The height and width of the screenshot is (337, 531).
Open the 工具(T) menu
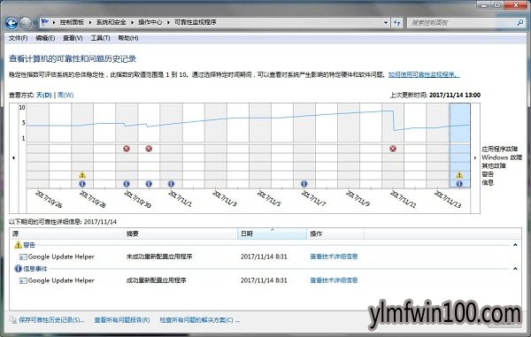point(100,38)
